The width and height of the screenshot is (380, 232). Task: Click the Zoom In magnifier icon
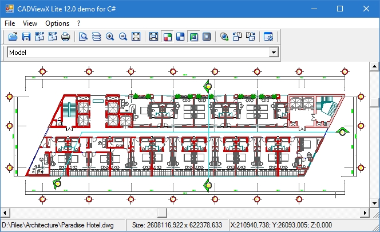[x=110, y=37]
